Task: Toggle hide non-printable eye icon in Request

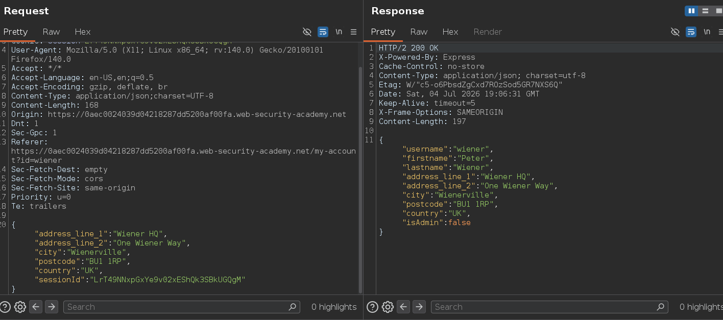Action: [x=307, y=32]
